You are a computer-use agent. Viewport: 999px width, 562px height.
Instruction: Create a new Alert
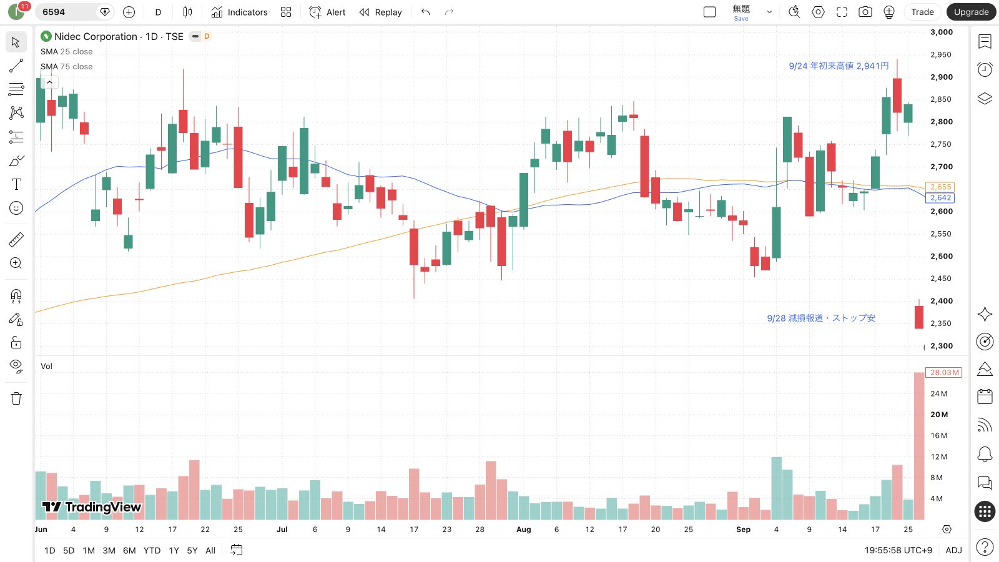[x=327, y=12]
